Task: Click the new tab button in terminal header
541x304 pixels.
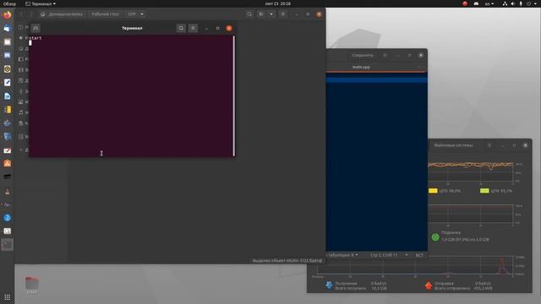Action: tap(36, 28)
